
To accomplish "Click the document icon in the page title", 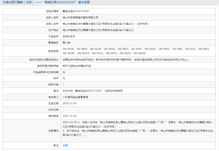I will click(x=4, y=2).
